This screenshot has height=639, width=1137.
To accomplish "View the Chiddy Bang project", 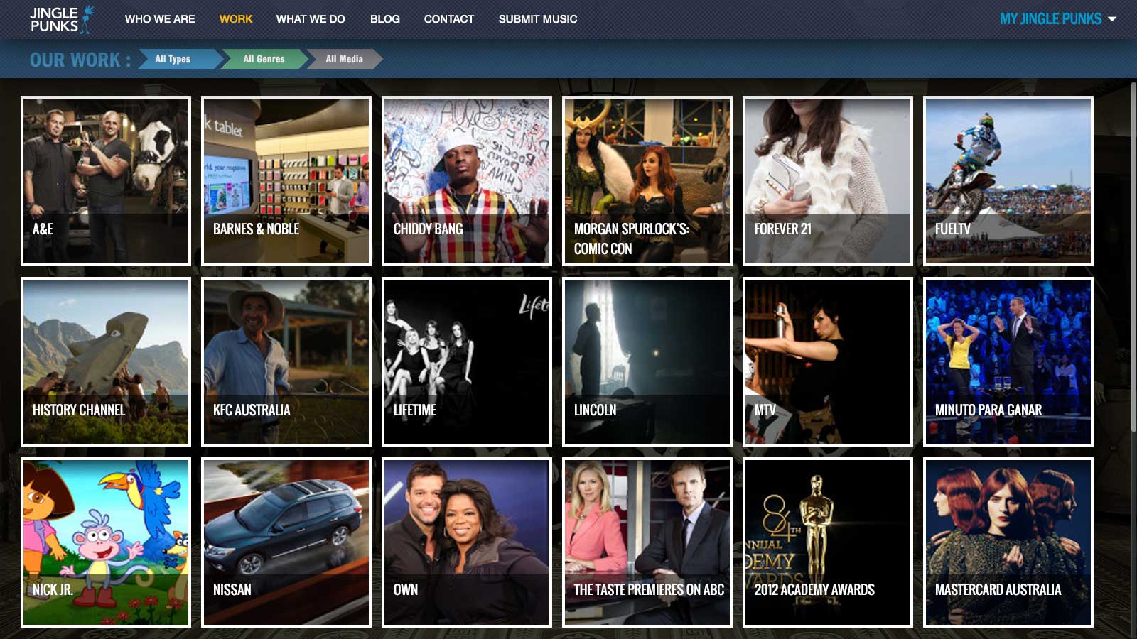I will pyautogui.click(x=467, y=181).
